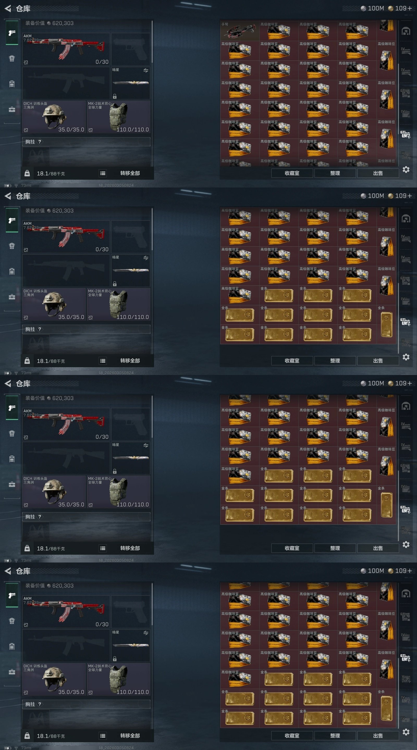Screen dimensions: 417x750
Task: Select the highlighted G.T.I. storage box icon
Action: click(x=405, y=134)
